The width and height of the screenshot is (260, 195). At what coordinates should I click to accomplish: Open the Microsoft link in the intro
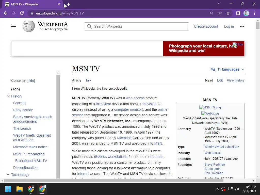(124, 138)
